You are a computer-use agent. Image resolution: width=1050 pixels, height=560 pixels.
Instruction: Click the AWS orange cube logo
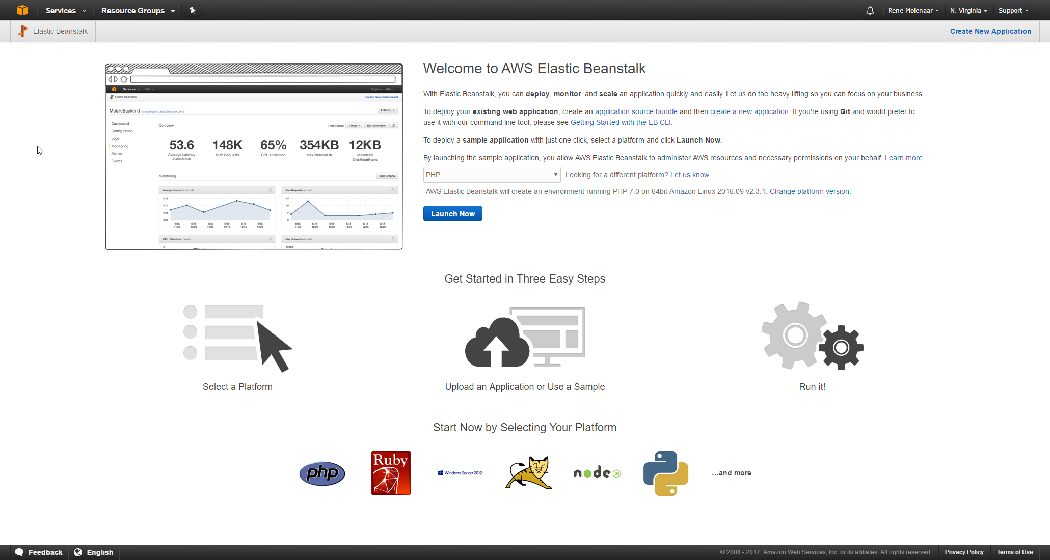pos(22,10)
